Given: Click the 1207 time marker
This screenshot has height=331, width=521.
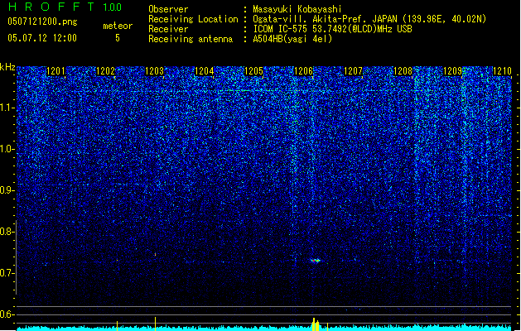Looking at the screenshot, I should 353,71.
